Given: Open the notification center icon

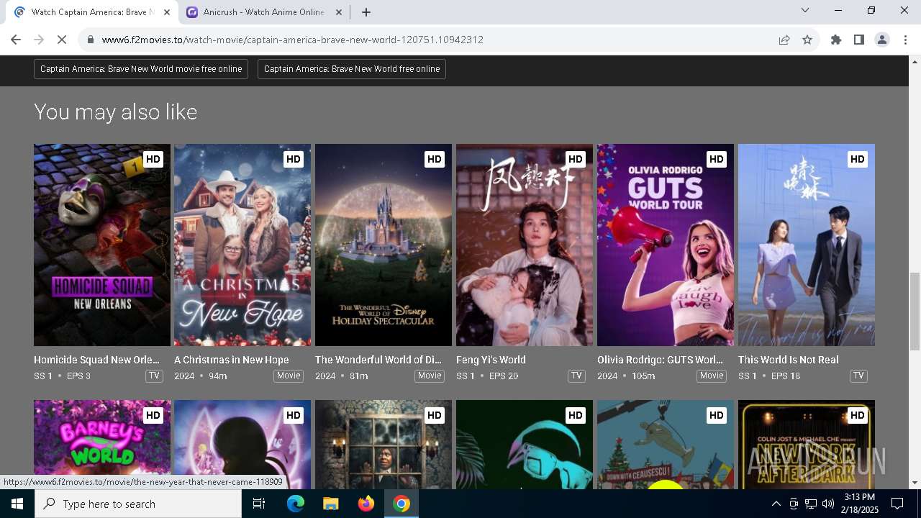Looking at the screenshot, I should [897, 504].
